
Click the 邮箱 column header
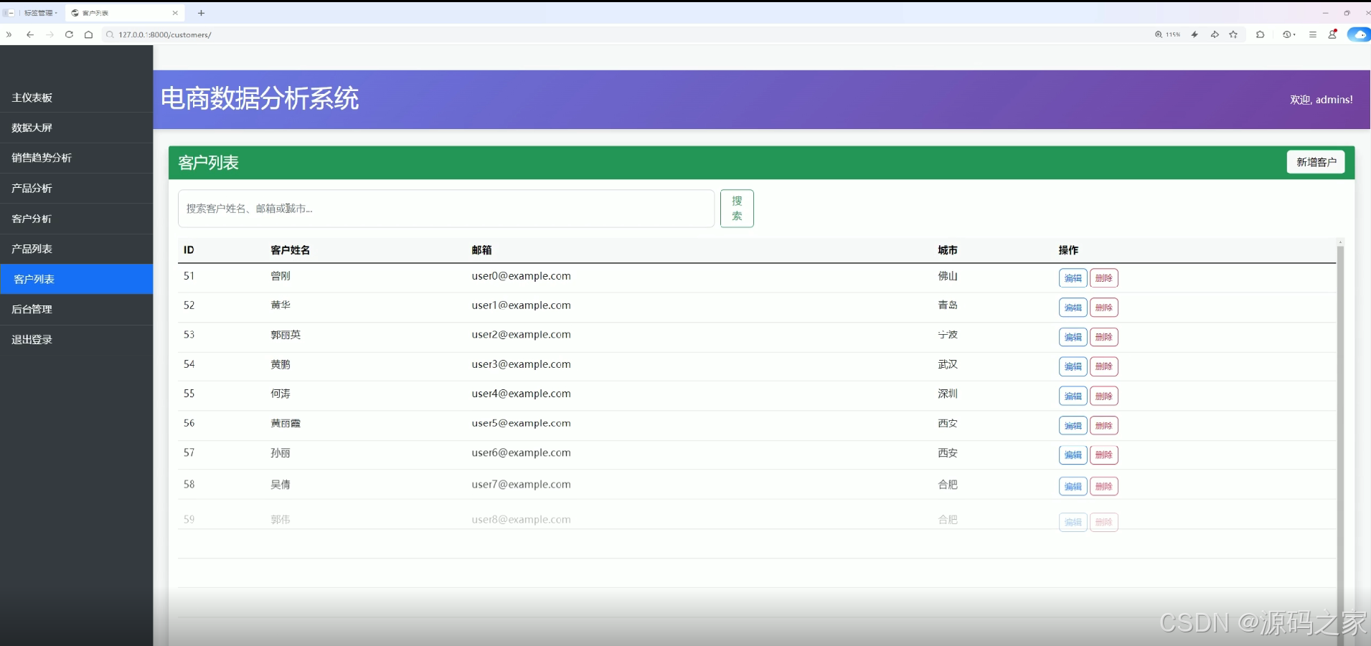tap(481, 250)
